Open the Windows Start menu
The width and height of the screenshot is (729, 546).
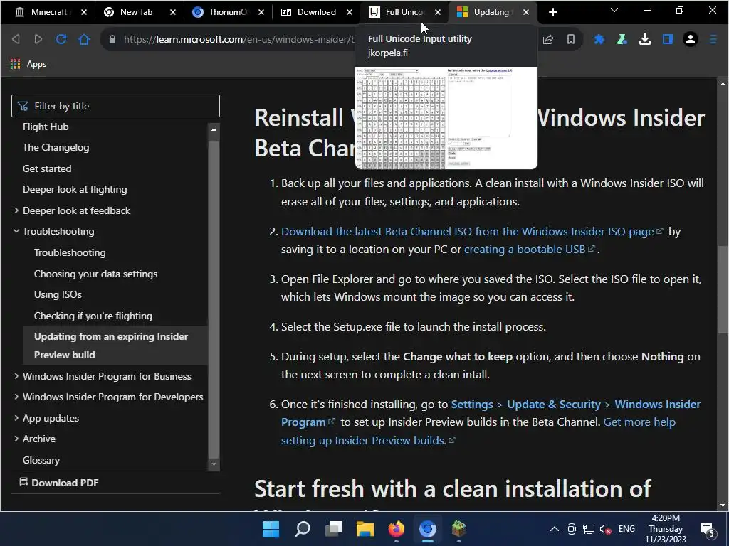click(x=271, y=529)
